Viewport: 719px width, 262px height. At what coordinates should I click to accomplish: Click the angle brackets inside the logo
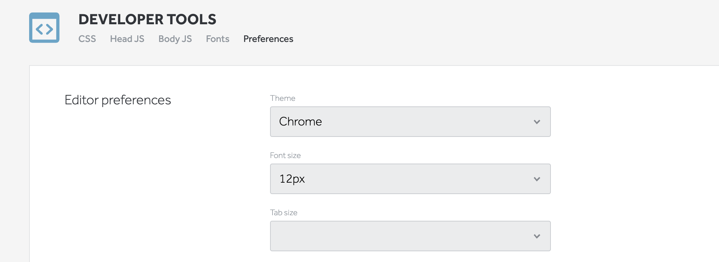click(x=44, y=29)
